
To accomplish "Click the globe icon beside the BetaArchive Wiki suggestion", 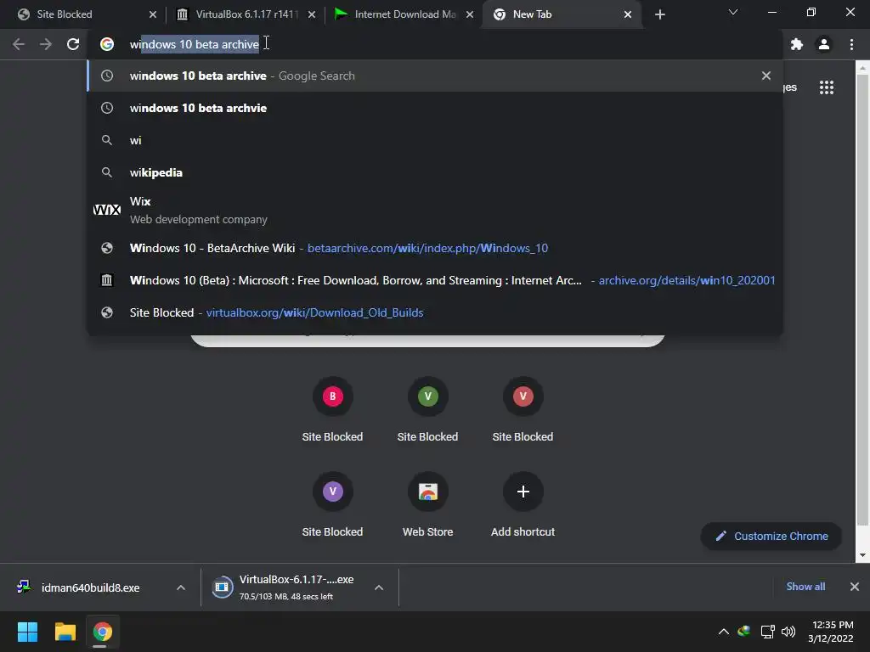I will click(x=106, y=248).
